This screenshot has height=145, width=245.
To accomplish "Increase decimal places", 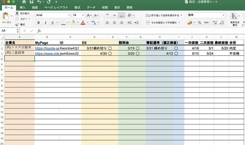I will 215,23.
